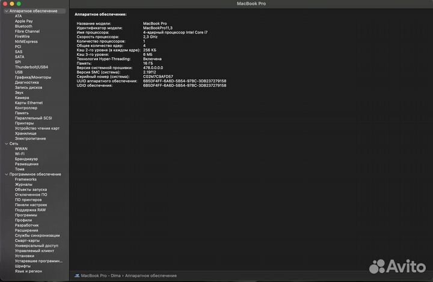Collapse the Аппаратное обеспечение section chevron
Screen dimensions: 433x282
click(7, 11)
